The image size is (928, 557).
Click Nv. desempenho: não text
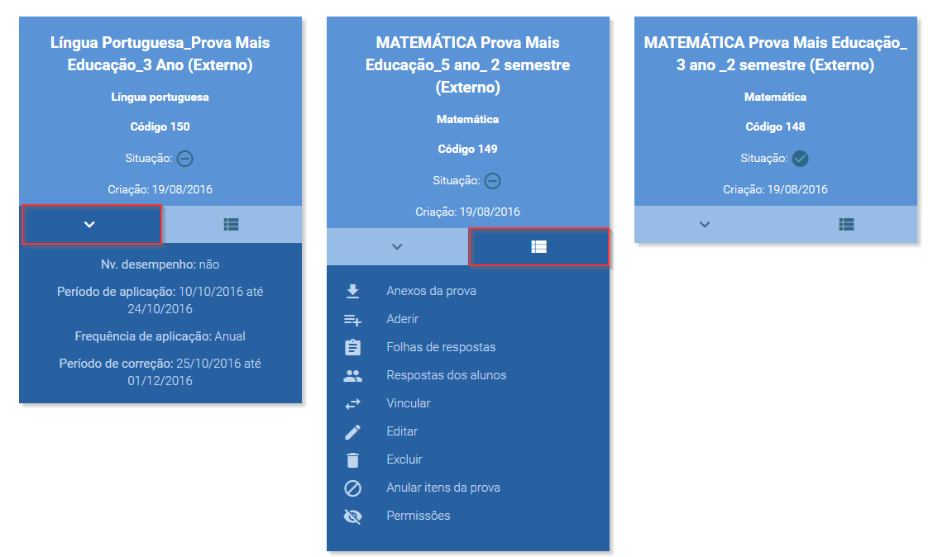(x=160, y=264)
